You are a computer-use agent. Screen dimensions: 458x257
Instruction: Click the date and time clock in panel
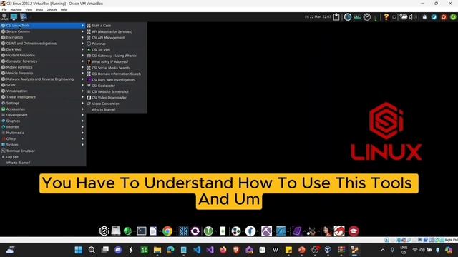(318, 17)
